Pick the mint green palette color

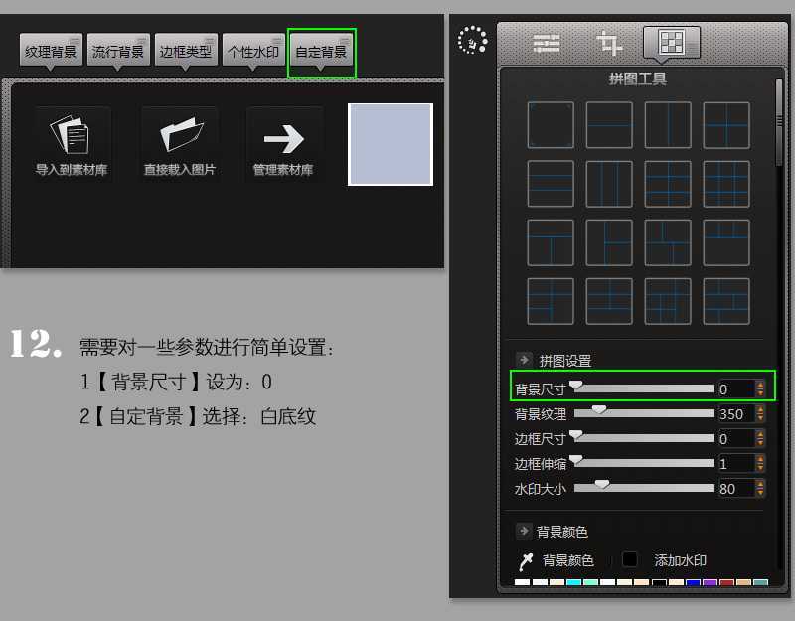coord(590,582)
